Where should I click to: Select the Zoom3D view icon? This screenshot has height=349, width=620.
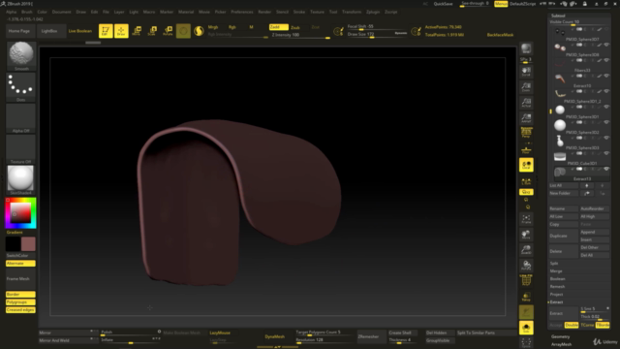[x=526, y=250]
